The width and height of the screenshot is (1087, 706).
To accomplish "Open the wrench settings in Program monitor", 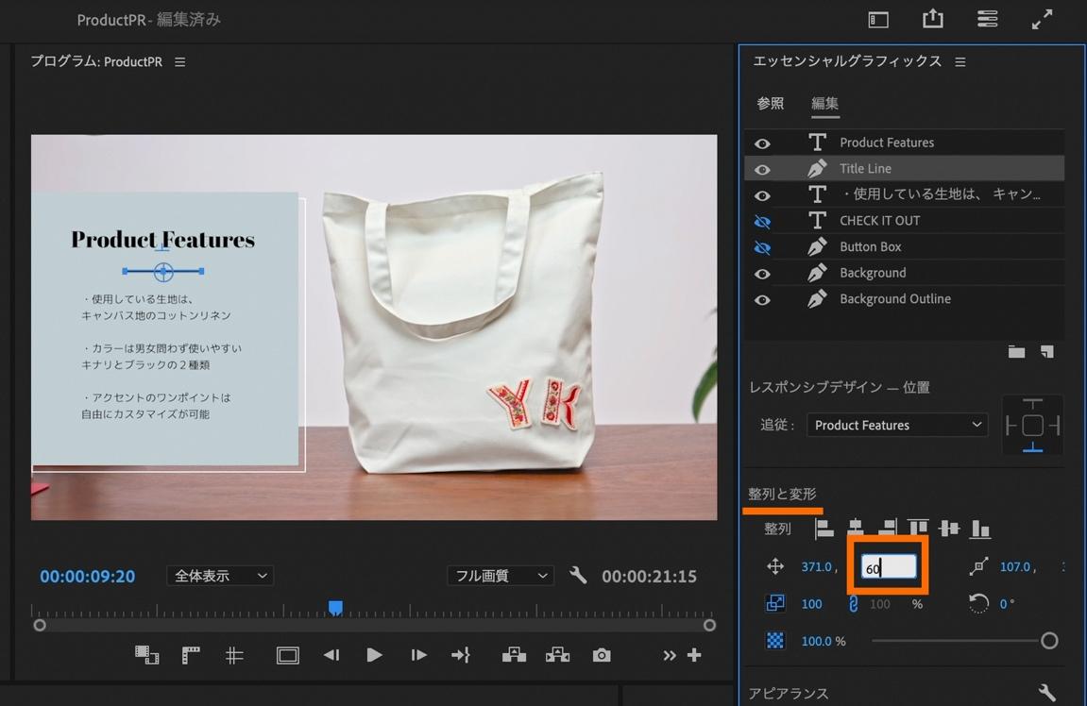I will [578, 575].
